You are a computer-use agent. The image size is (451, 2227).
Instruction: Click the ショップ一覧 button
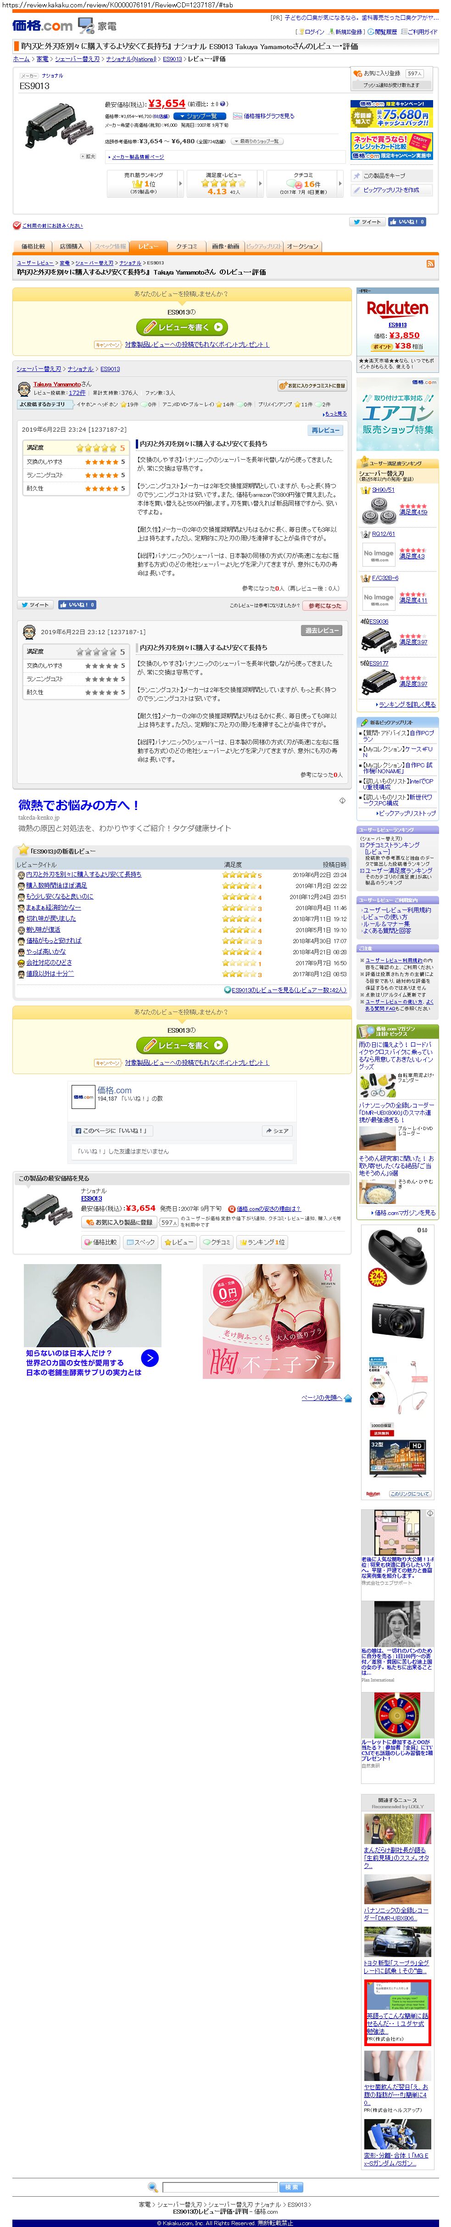click(199, 116)
